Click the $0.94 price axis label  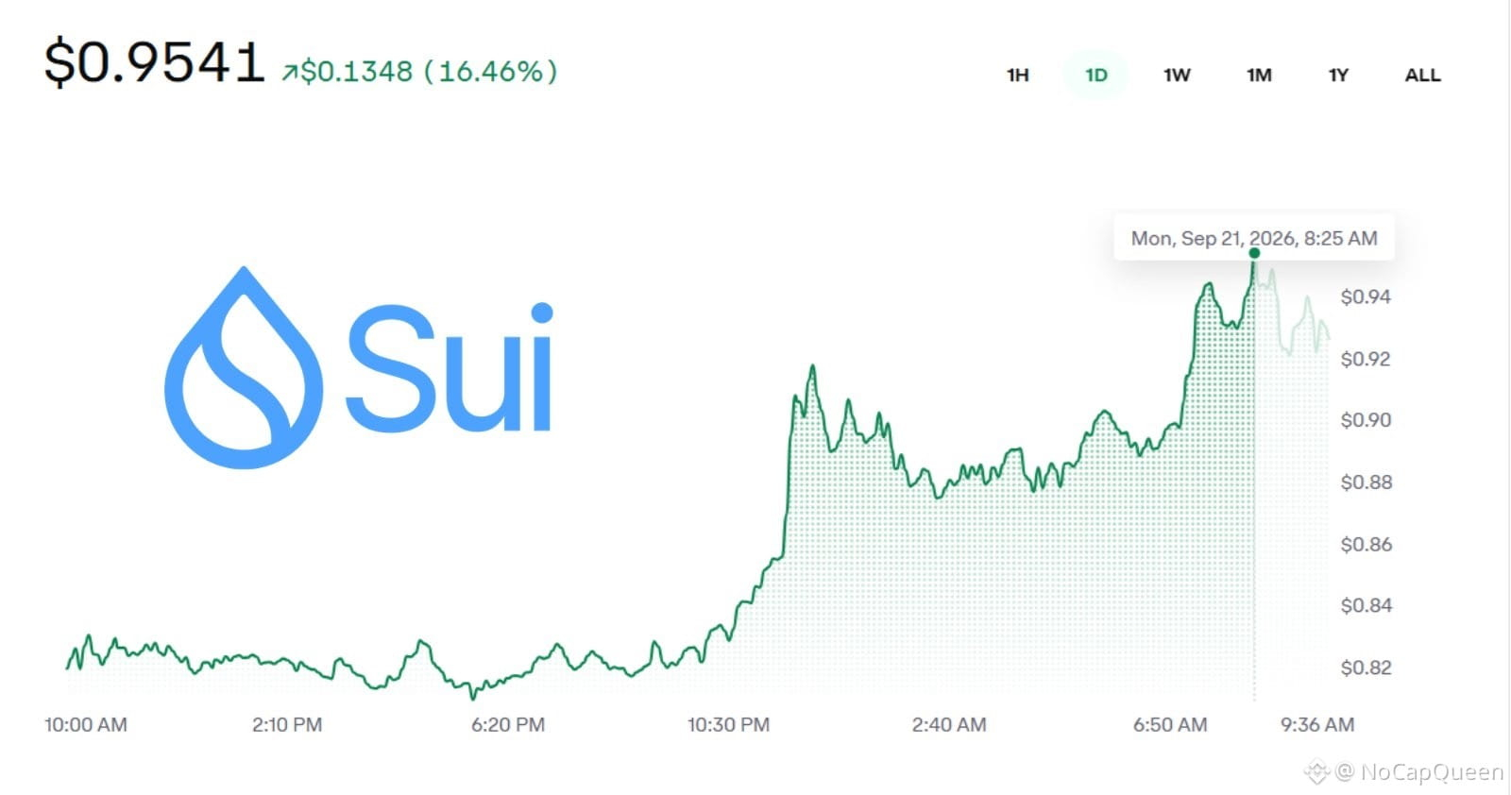(1366, 297)
